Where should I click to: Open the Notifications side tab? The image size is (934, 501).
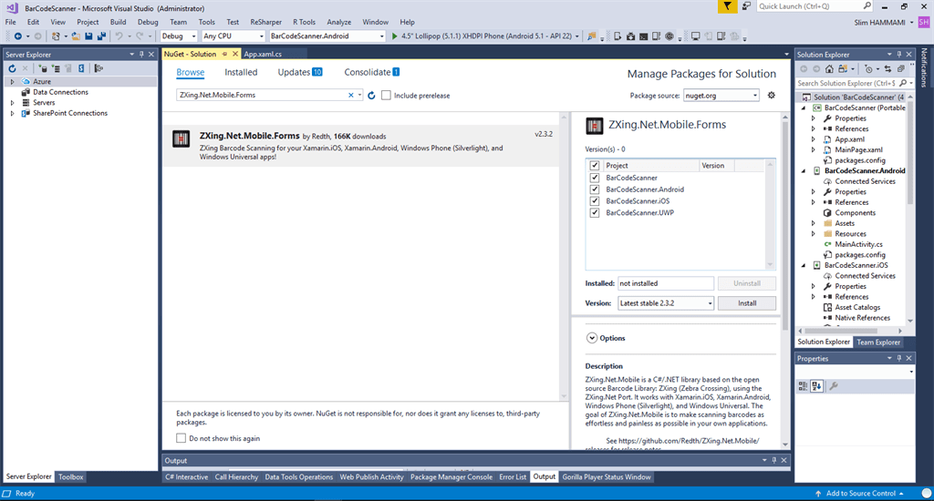[924, 67]
